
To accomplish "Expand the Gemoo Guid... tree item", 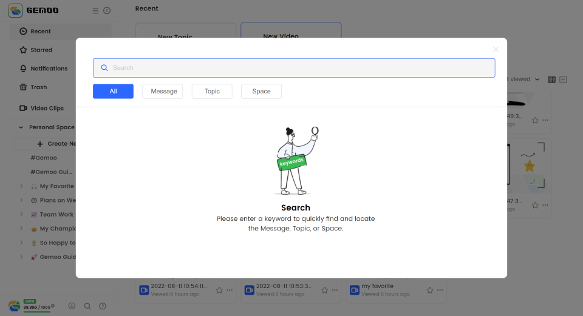I will [x=21, y=257].
